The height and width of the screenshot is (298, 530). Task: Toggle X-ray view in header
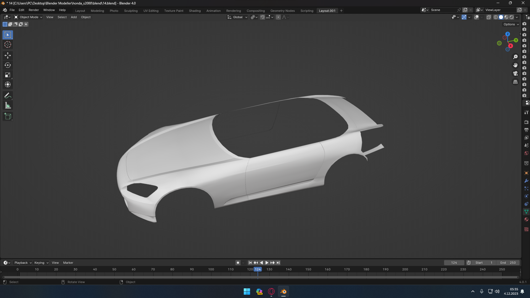tap(489, 17)
